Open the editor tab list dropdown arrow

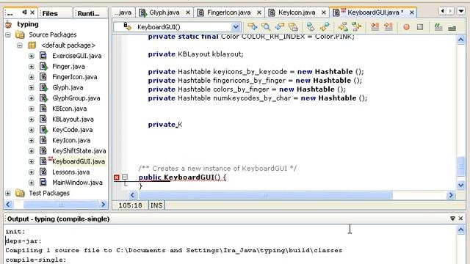pyautogui.click(x=461, y=12)
